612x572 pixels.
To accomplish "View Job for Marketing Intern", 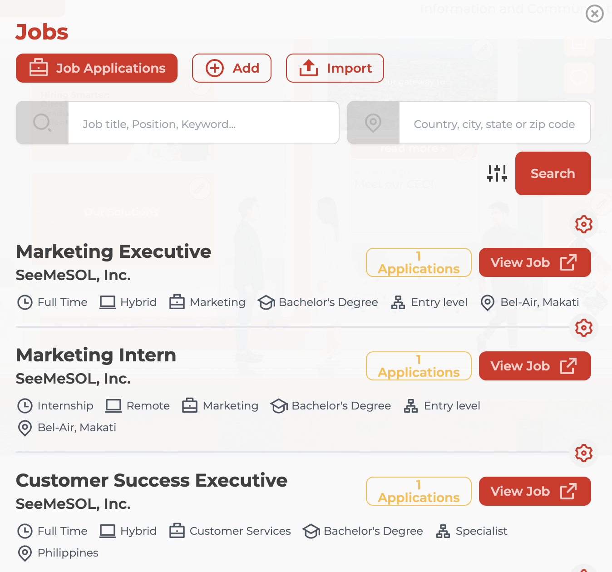I will (535, 366).
